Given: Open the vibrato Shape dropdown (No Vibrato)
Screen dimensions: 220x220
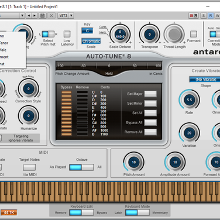Looking at the screenshot, I should (205, 80).
